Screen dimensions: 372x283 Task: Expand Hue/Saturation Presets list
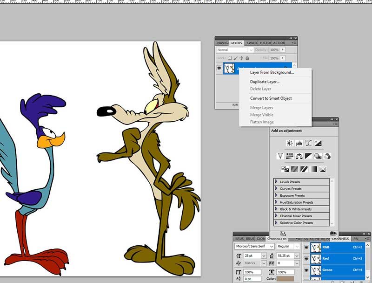[276, 202]
